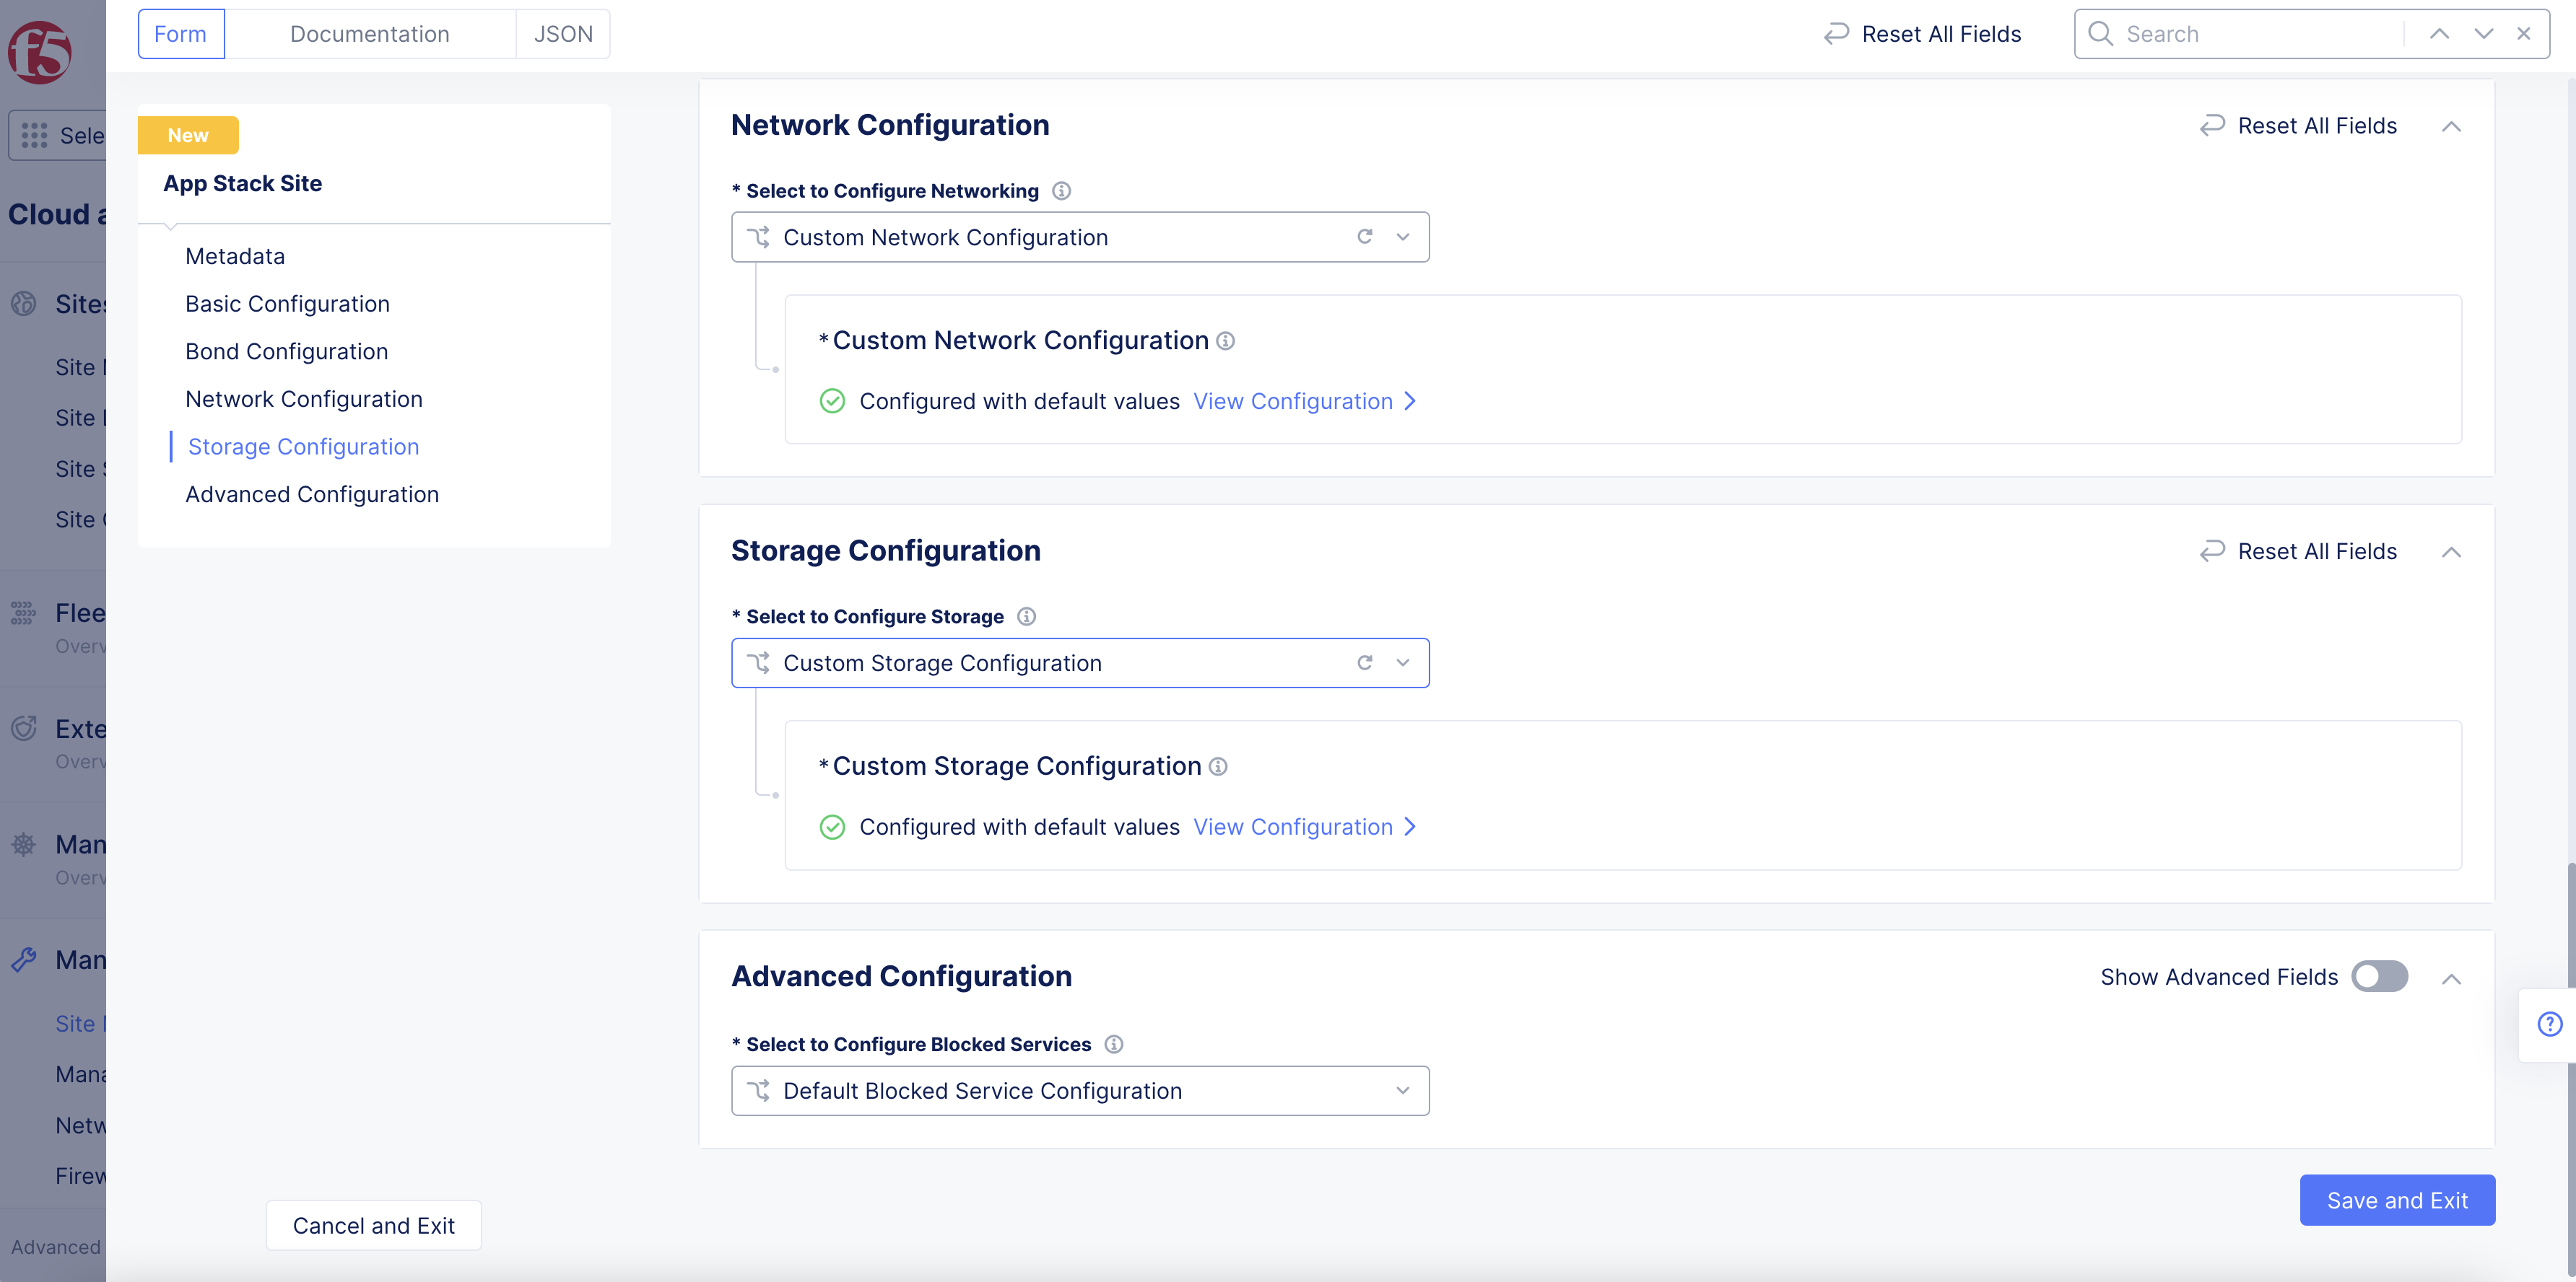
Task: Click the refresh icon in Custom Network Configuration field
Action: [1365, 237]
